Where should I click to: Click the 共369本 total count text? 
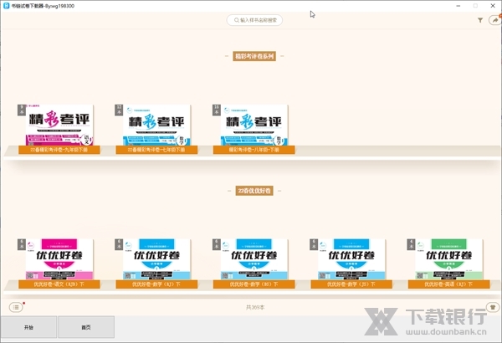tap(254, 307)
